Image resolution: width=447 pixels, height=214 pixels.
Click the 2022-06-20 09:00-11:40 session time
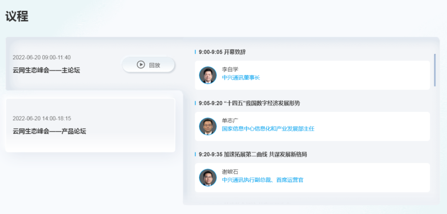coord(42,57)
